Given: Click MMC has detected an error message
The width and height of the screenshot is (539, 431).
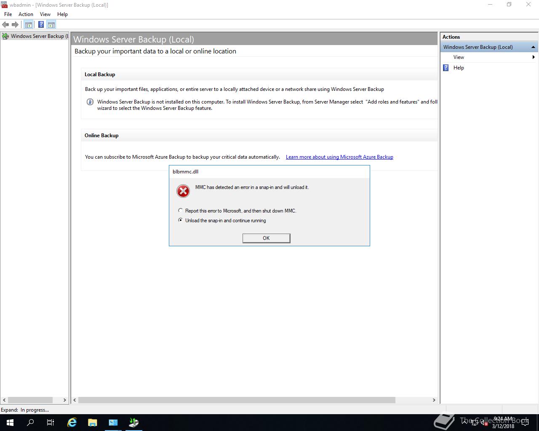Looking at the screenshot, I should (x=252, y=187).
